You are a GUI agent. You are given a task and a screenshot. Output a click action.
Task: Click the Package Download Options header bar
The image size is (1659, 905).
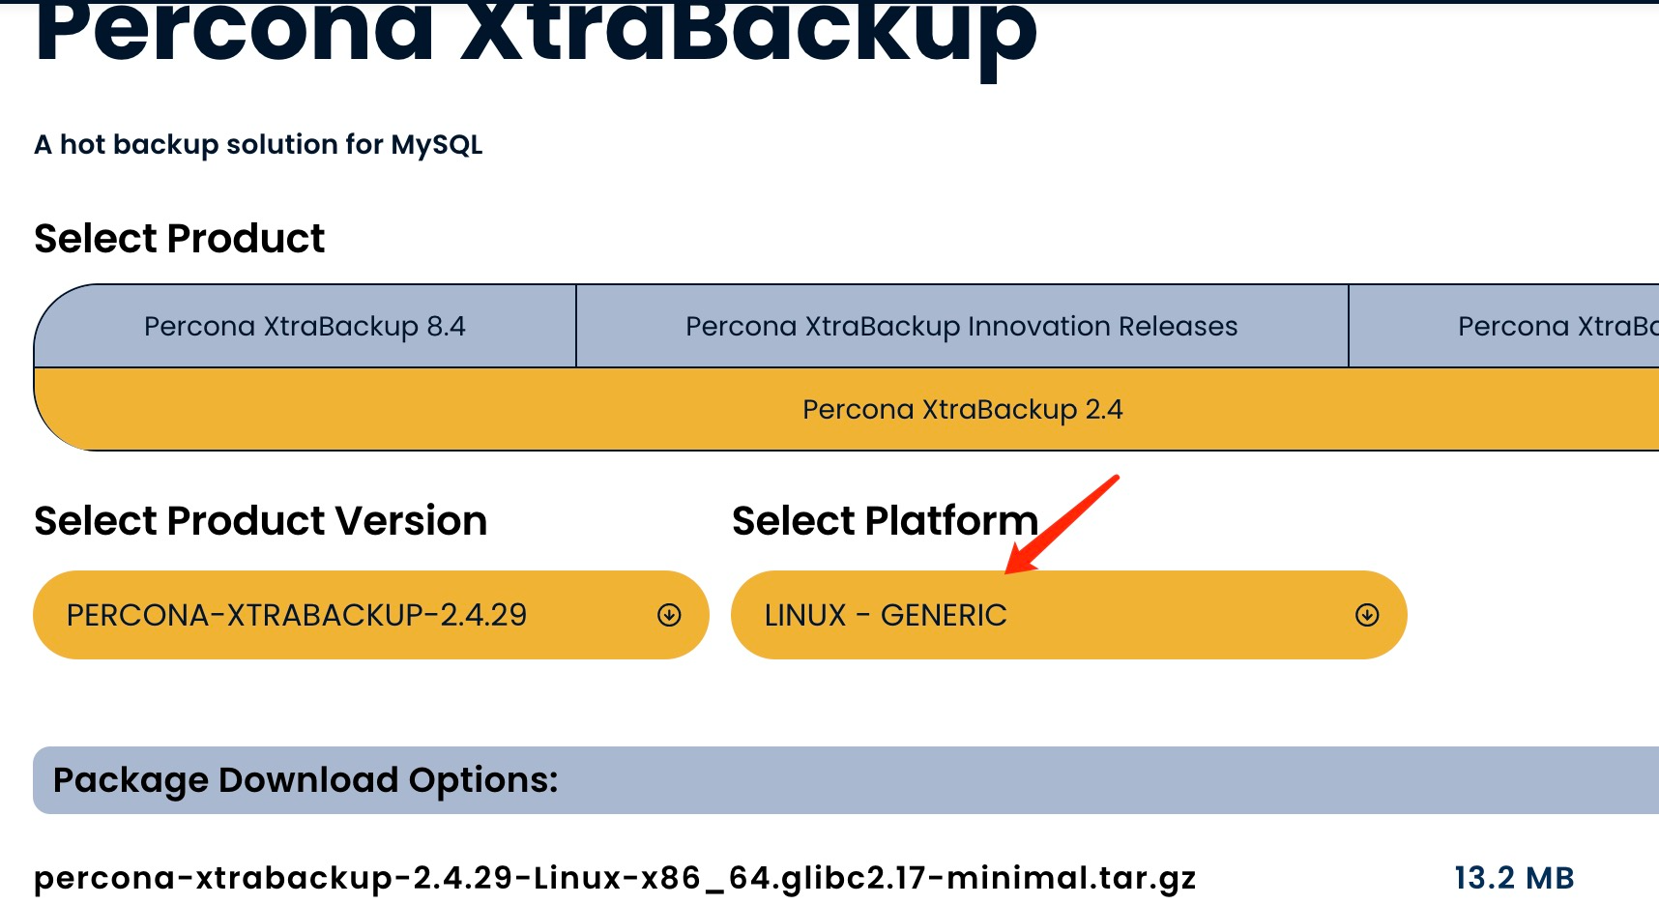846,780
